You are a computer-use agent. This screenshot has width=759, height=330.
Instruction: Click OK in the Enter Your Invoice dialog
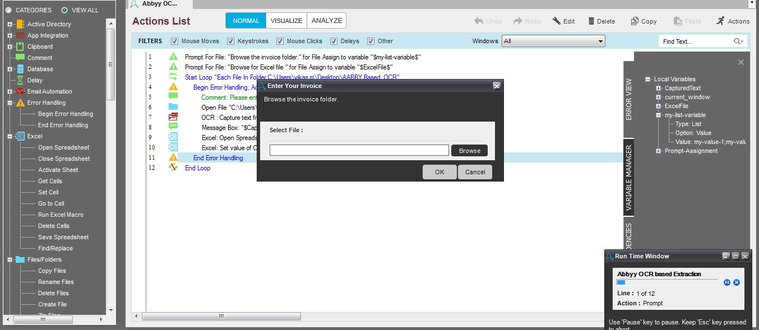[439, 172]
